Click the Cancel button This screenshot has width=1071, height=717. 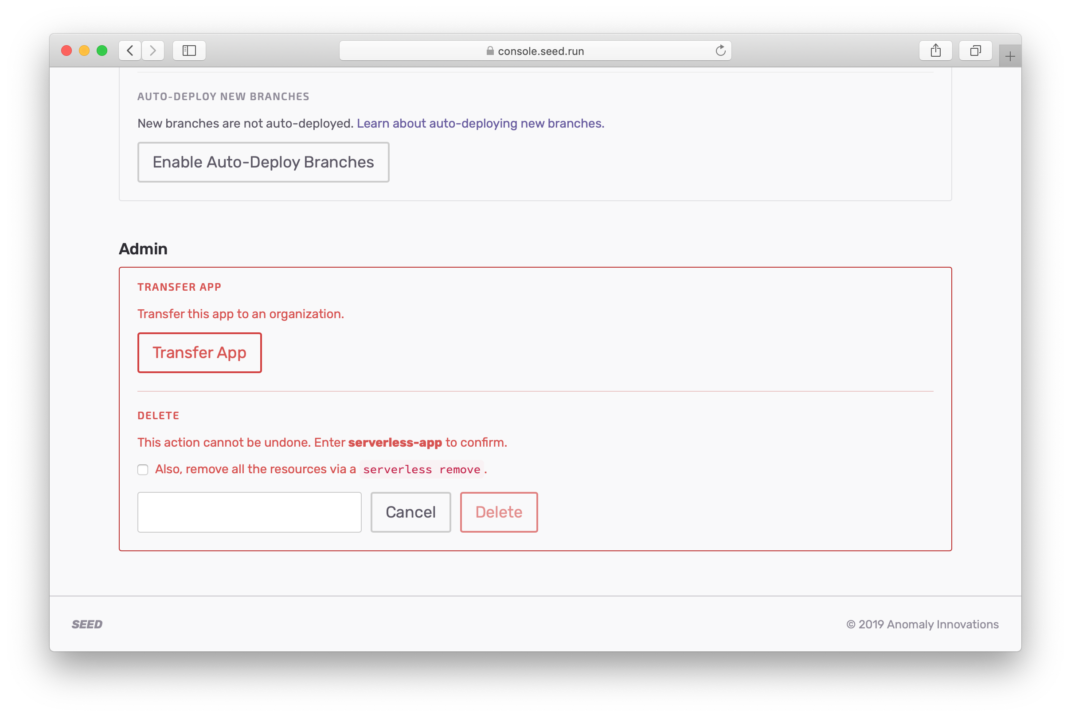pos(410,512)
